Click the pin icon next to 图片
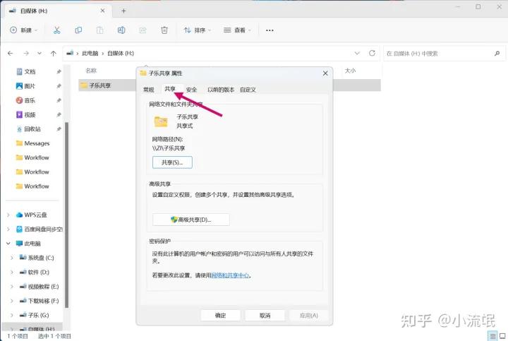 tap(59, 86)
